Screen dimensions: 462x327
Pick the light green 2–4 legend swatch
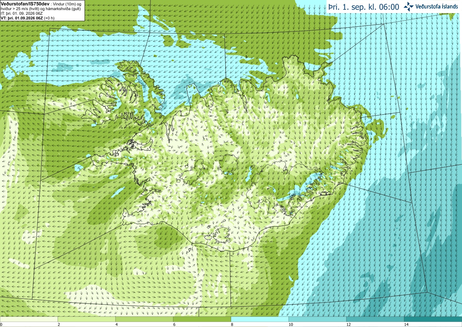87,319
